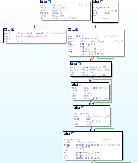Set node color for loc_401249 block
The height and width of the screenshot is (163, 138).
click(x=70, y=30)
